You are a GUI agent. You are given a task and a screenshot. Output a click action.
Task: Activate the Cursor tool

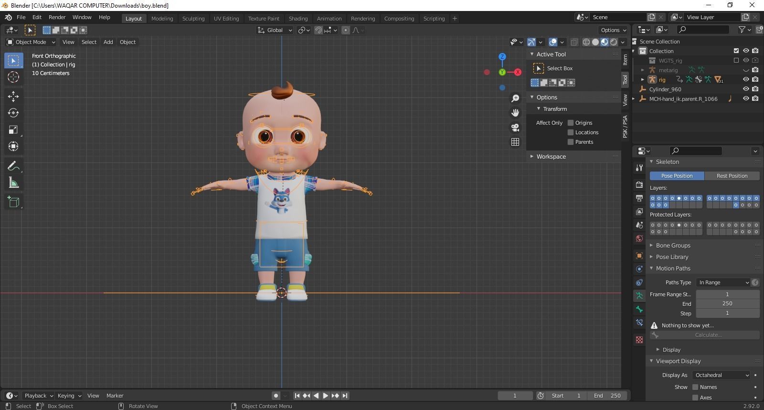pyautogui.click(x=13, y=77)
